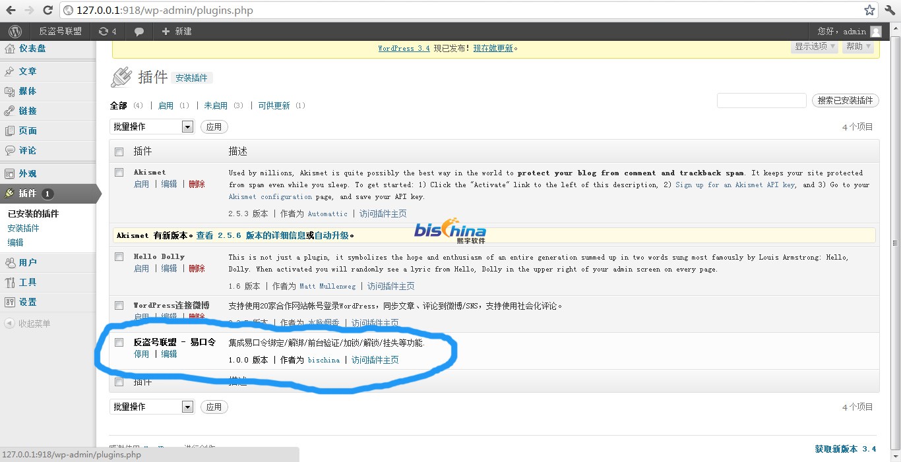901x462 pixels.
Task: Click the 设置 settings icon in sidebar
Action: pos(10,302)
